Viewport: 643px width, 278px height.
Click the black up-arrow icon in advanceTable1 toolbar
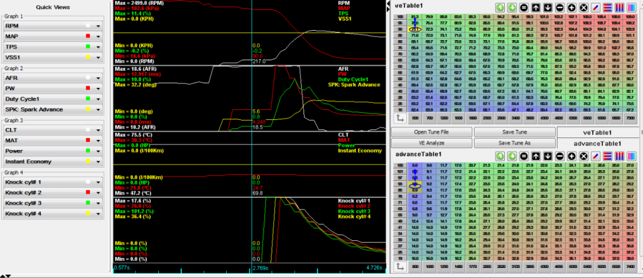pos(536,156)
